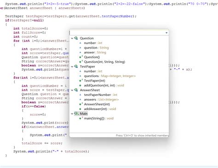
Task: Focus the quick outline search field
Action: [x=117, y=33]
